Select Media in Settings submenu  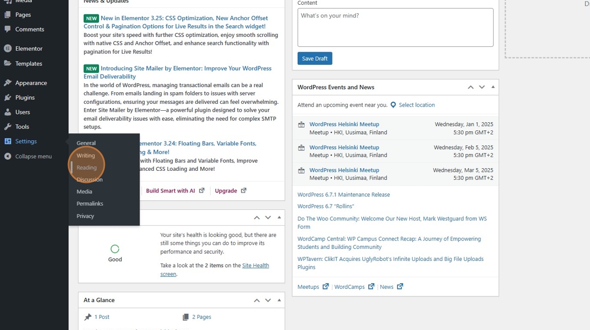(84, 192)
